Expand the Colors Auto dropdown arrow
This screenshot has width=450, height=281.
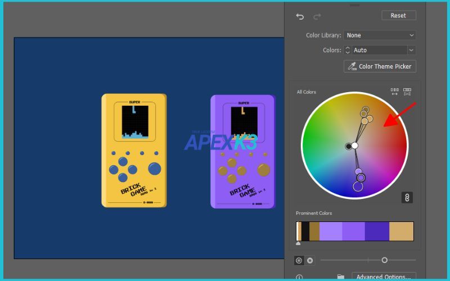pyautogui.click(x=412, y=50)
